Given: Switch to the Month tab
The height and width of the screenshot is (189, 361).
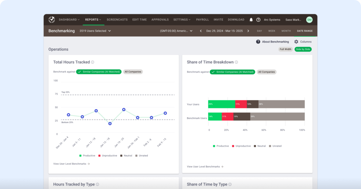Looking at the screenshot, I should click(286, 31).
